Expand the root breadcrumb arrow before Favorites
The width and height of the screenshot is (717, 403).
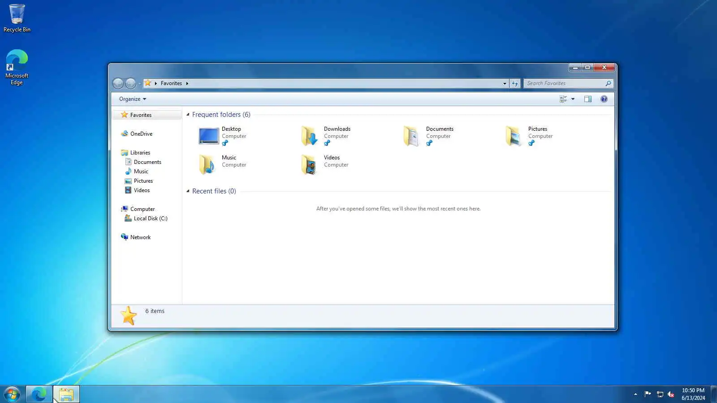pos(155,83)
